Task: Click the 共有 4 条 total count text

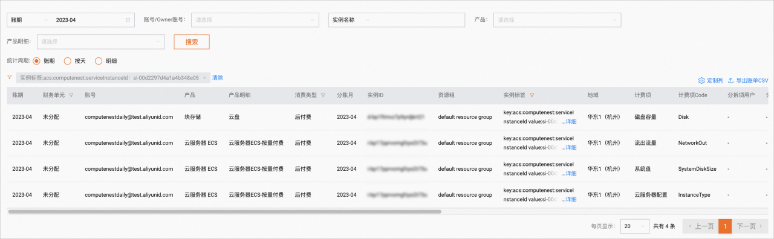Action: pyautogui.click(x=664, y=226)
